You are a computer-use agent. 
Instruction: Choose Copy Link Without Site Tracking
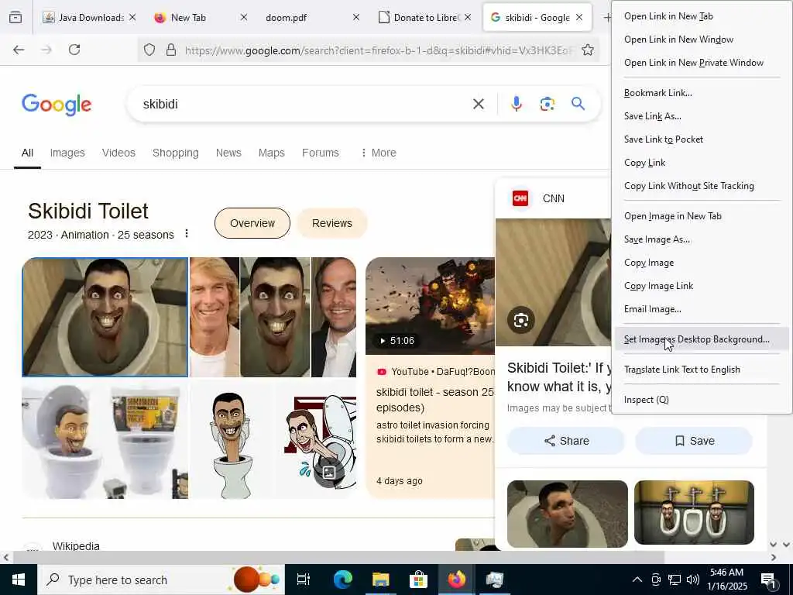(x=701, y=186)
